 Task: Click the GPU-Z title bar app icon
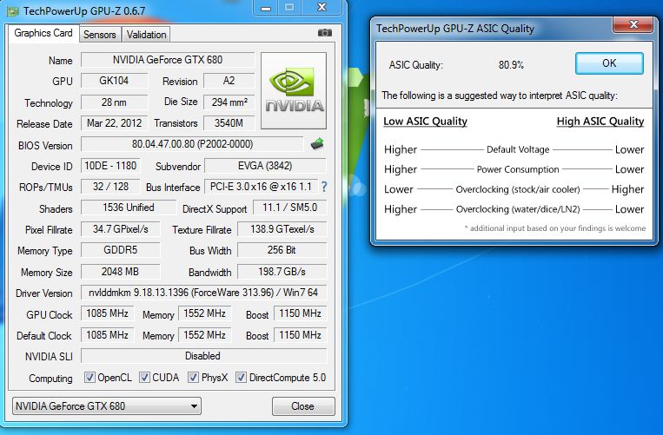13,11
